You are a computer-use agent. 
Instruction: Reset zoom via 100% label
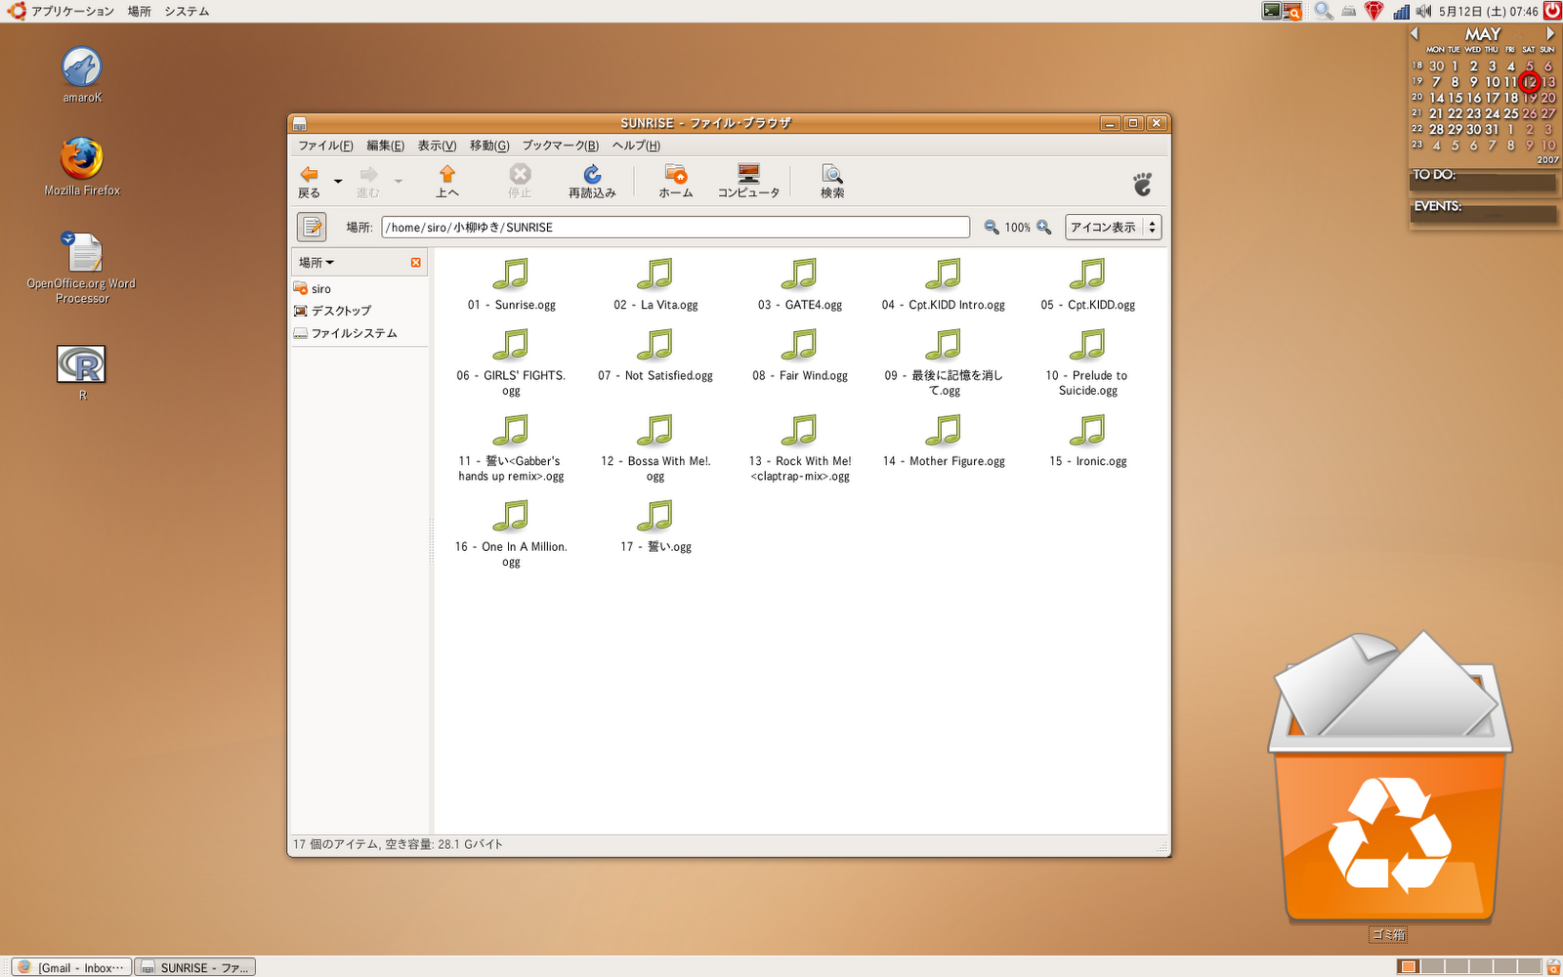1018,228
